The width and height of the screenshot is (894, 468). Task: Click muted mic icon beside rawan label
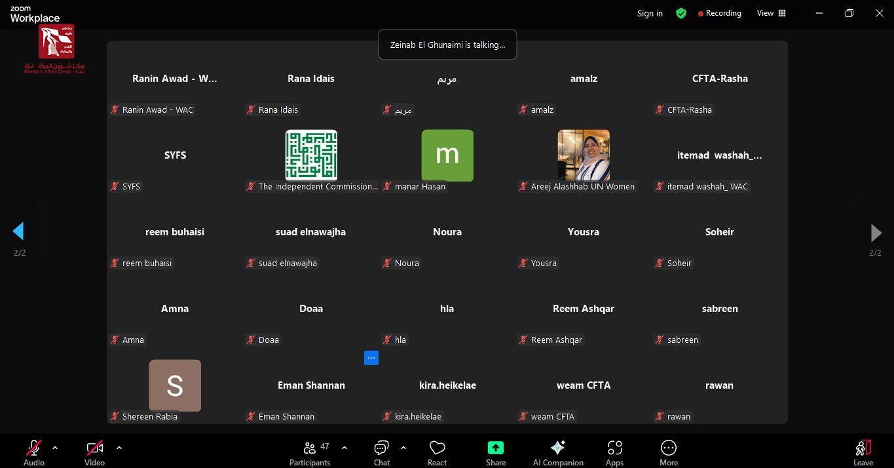pos(660,416)
